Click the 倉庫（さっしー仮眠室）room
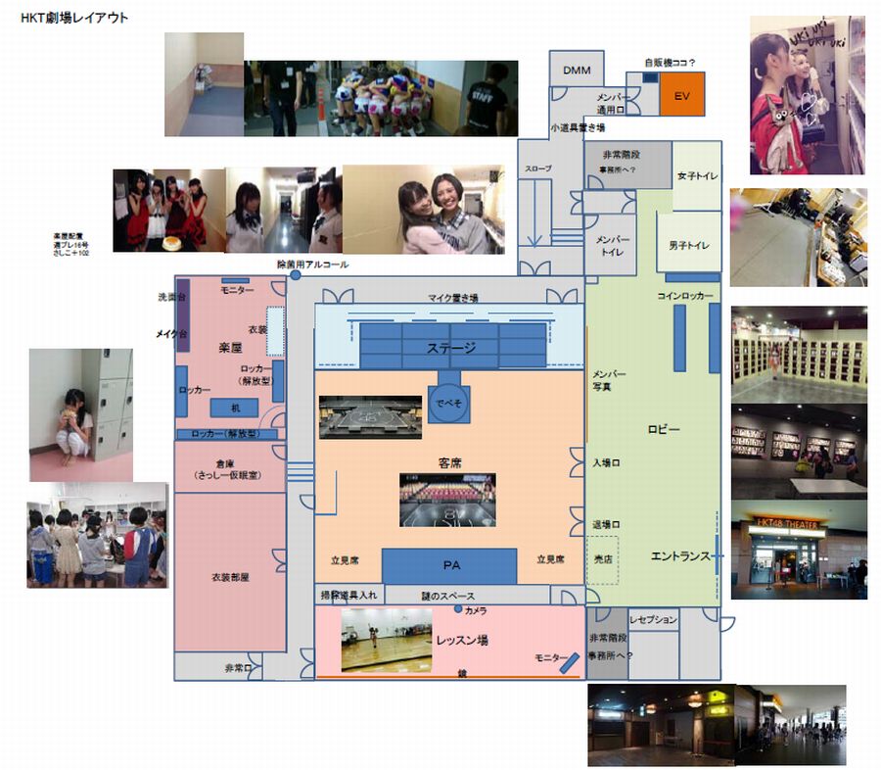881x770 pixels. pyautogui.click(x=230, y=467)
